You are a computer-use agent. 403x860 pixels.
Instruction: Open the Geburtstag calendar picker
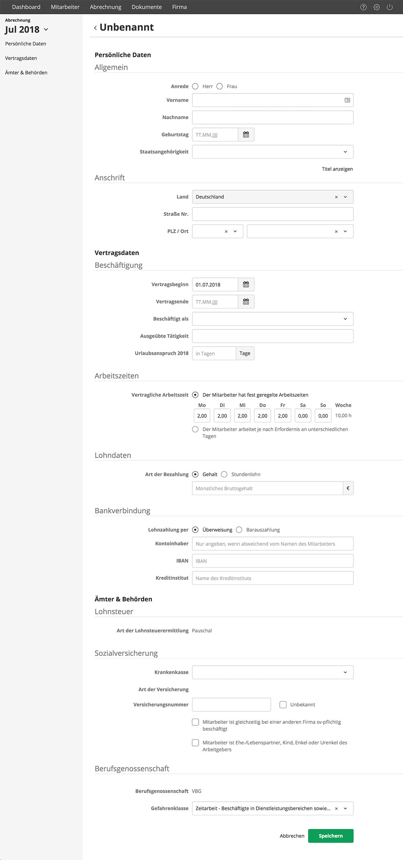246,135
